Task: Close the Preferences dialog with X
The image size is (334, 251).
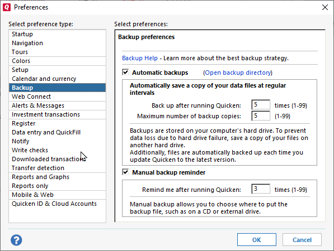Action: [325, 7]
